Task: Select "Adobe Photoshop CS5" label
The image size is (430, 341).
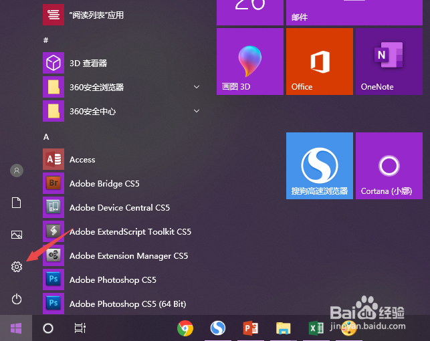Action: pos(113,280)
